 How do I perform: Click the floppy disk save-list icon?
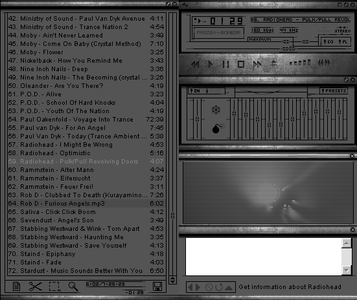pyautogui.click(x=157, y=286)
